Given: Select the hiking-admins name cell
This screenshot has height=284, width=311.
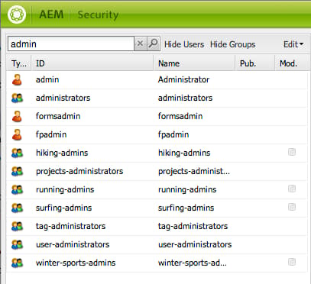Looking at the screenshot, I should point(184,153).
